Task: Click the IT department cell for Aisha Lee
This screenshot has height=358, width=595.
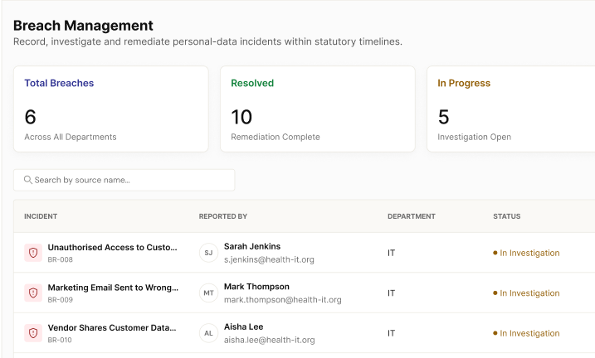Action: point(391,333)
